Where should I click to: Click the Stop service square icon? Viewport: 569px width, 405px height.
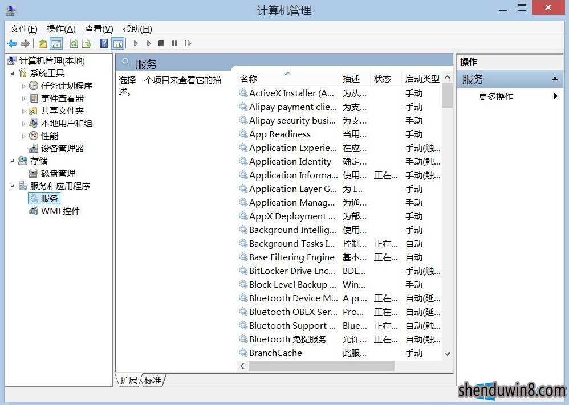point(161,43)
